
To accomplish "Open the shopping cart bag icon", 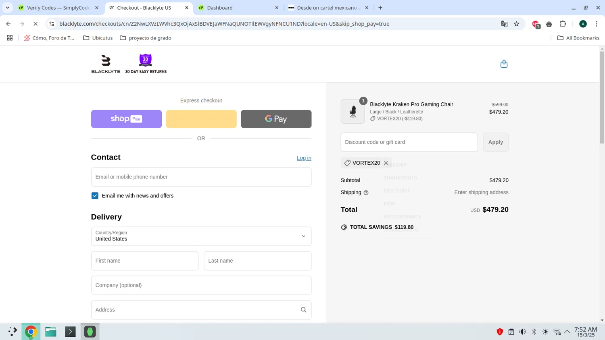I will tap(504, 64).
